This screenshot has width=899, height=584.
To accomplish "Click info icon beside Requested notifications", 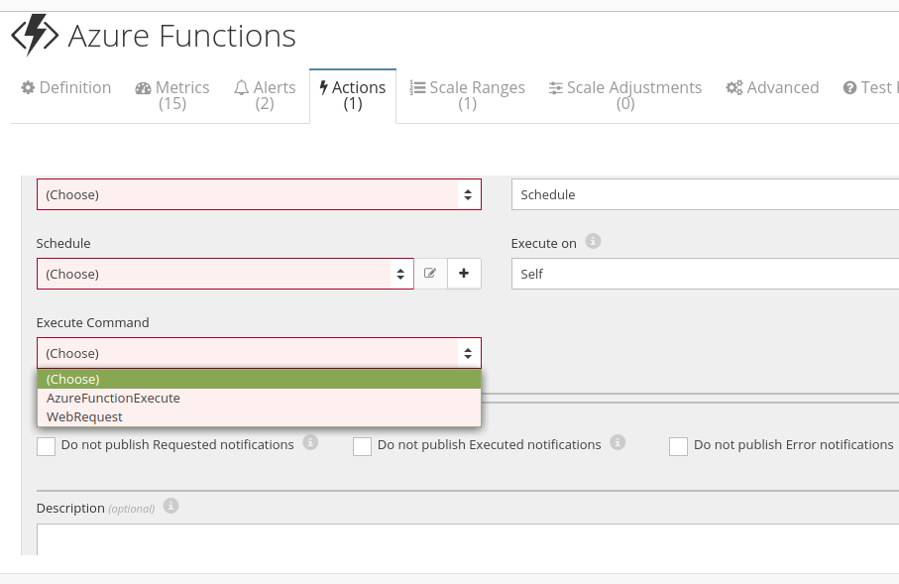I will pos(310,443).
